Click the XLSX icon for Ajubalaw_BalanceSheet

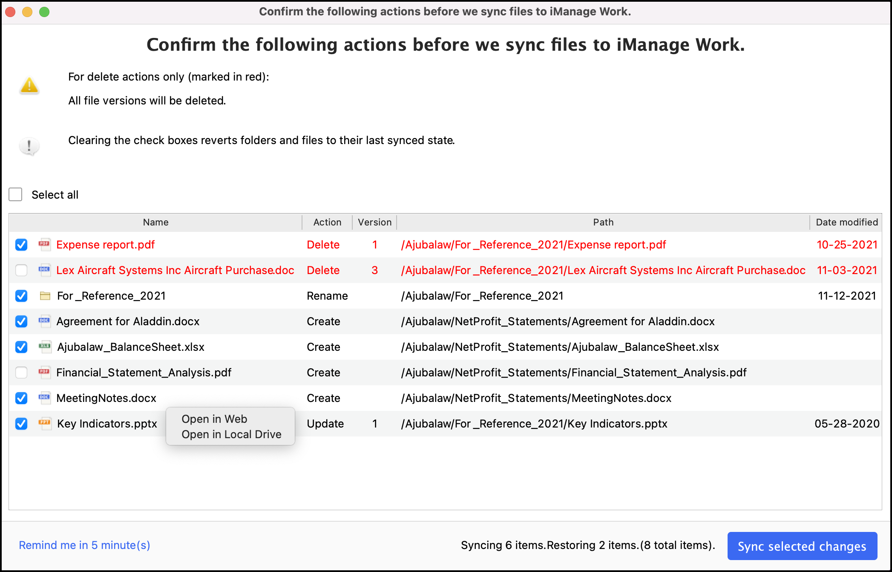pos(44,347)
